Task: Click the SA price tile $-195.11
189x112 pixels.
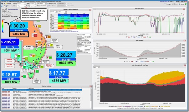Action: [x=10, y=42]
